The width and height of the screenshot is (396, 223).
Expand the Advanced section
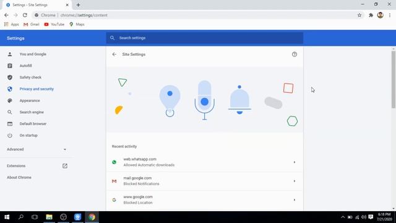pos(37,149)
